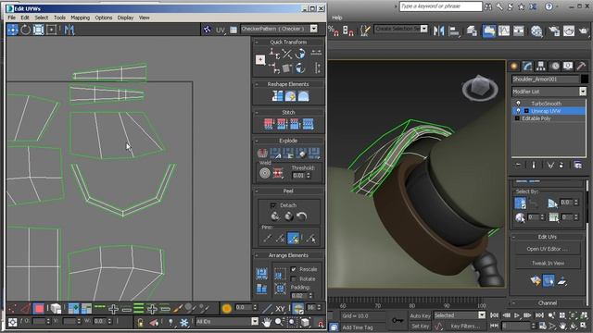Click the Mirror Horizontal tool in Edit UVWs

pyautogui.click(x=69, y=30)
